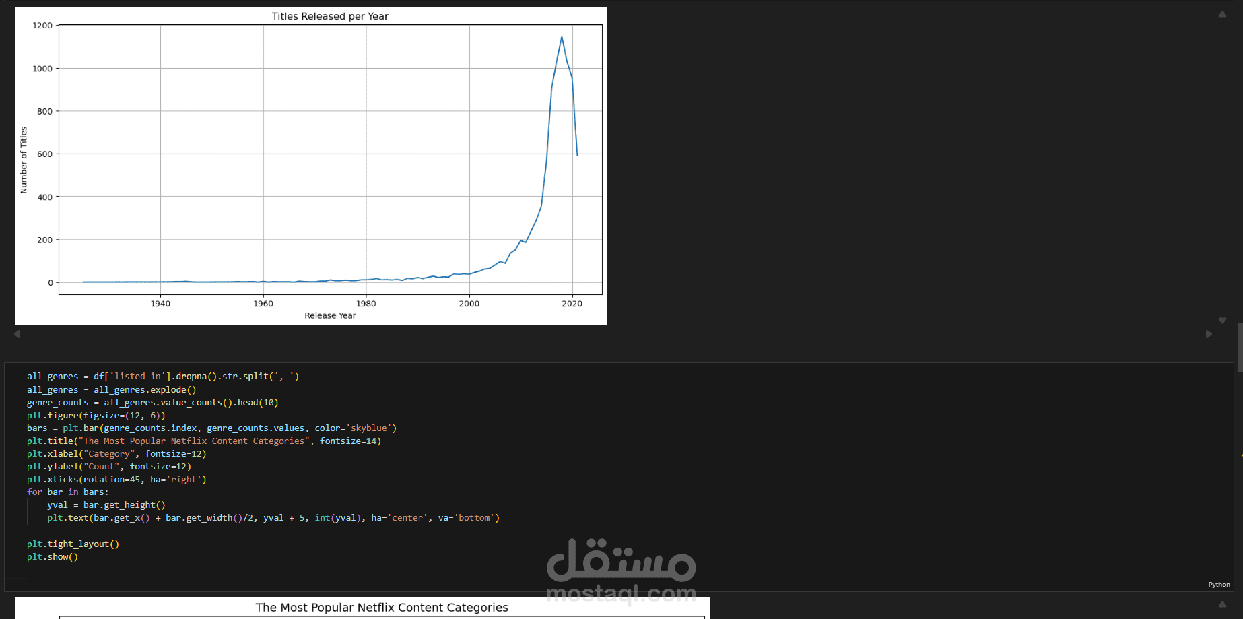Click the plt.ylabel("Count") line
Image resolution: width=1243 pixels, height=619 pixels.
109,467
